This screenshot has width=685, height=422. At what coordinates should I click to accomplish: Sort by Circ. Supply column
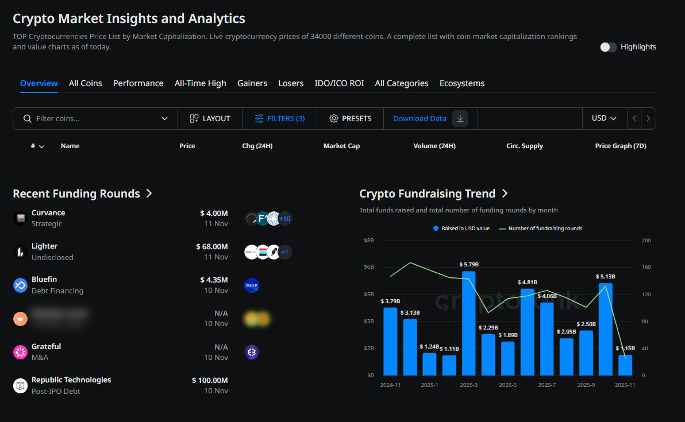point(525,146)
